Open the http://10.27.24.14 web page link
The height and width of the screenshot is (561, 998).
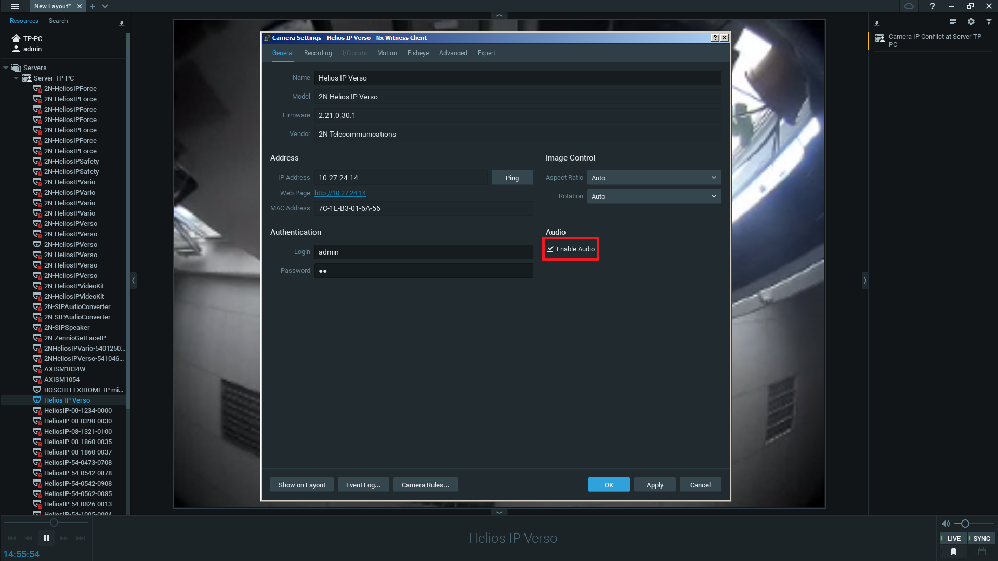click(340, 193)
